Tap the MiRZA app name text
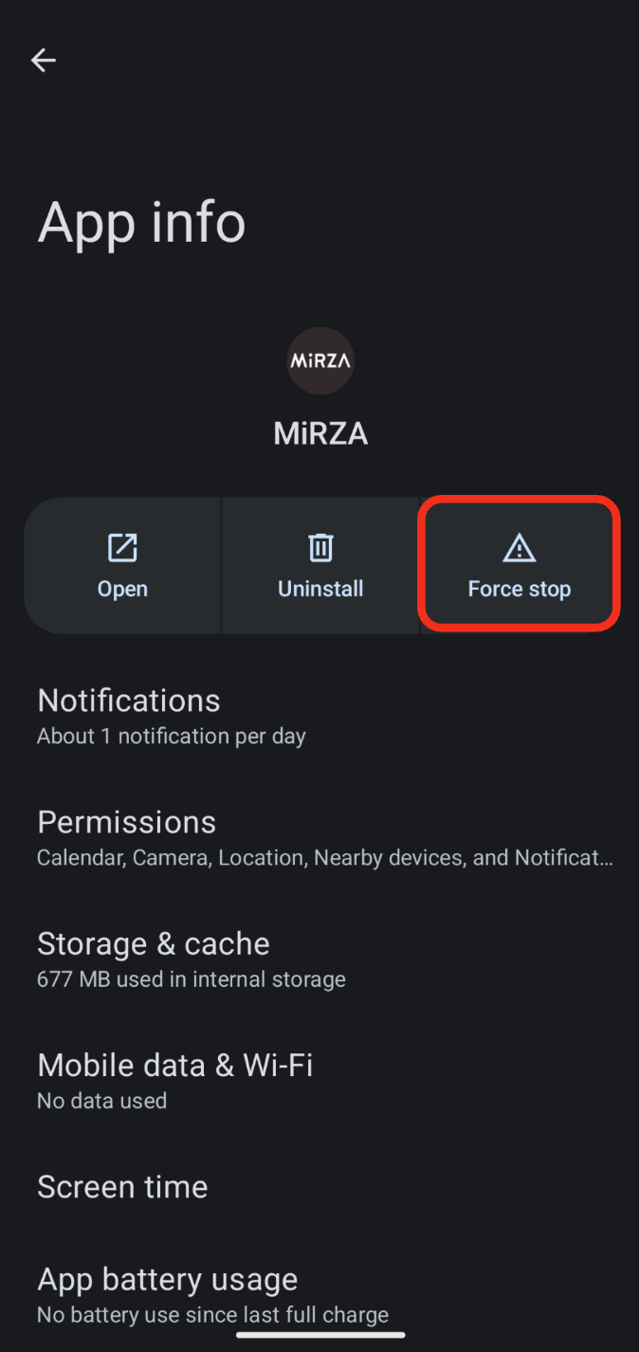 pos(320,434)
